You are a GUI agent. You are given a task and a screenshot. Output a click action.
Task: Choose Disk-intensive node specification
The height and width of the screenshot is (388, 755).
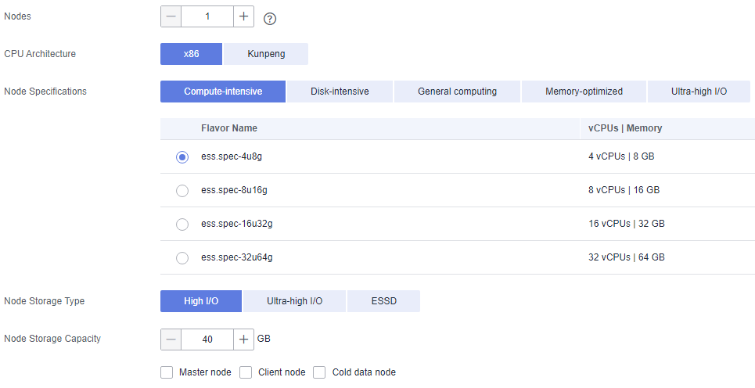tap(340, 92)
